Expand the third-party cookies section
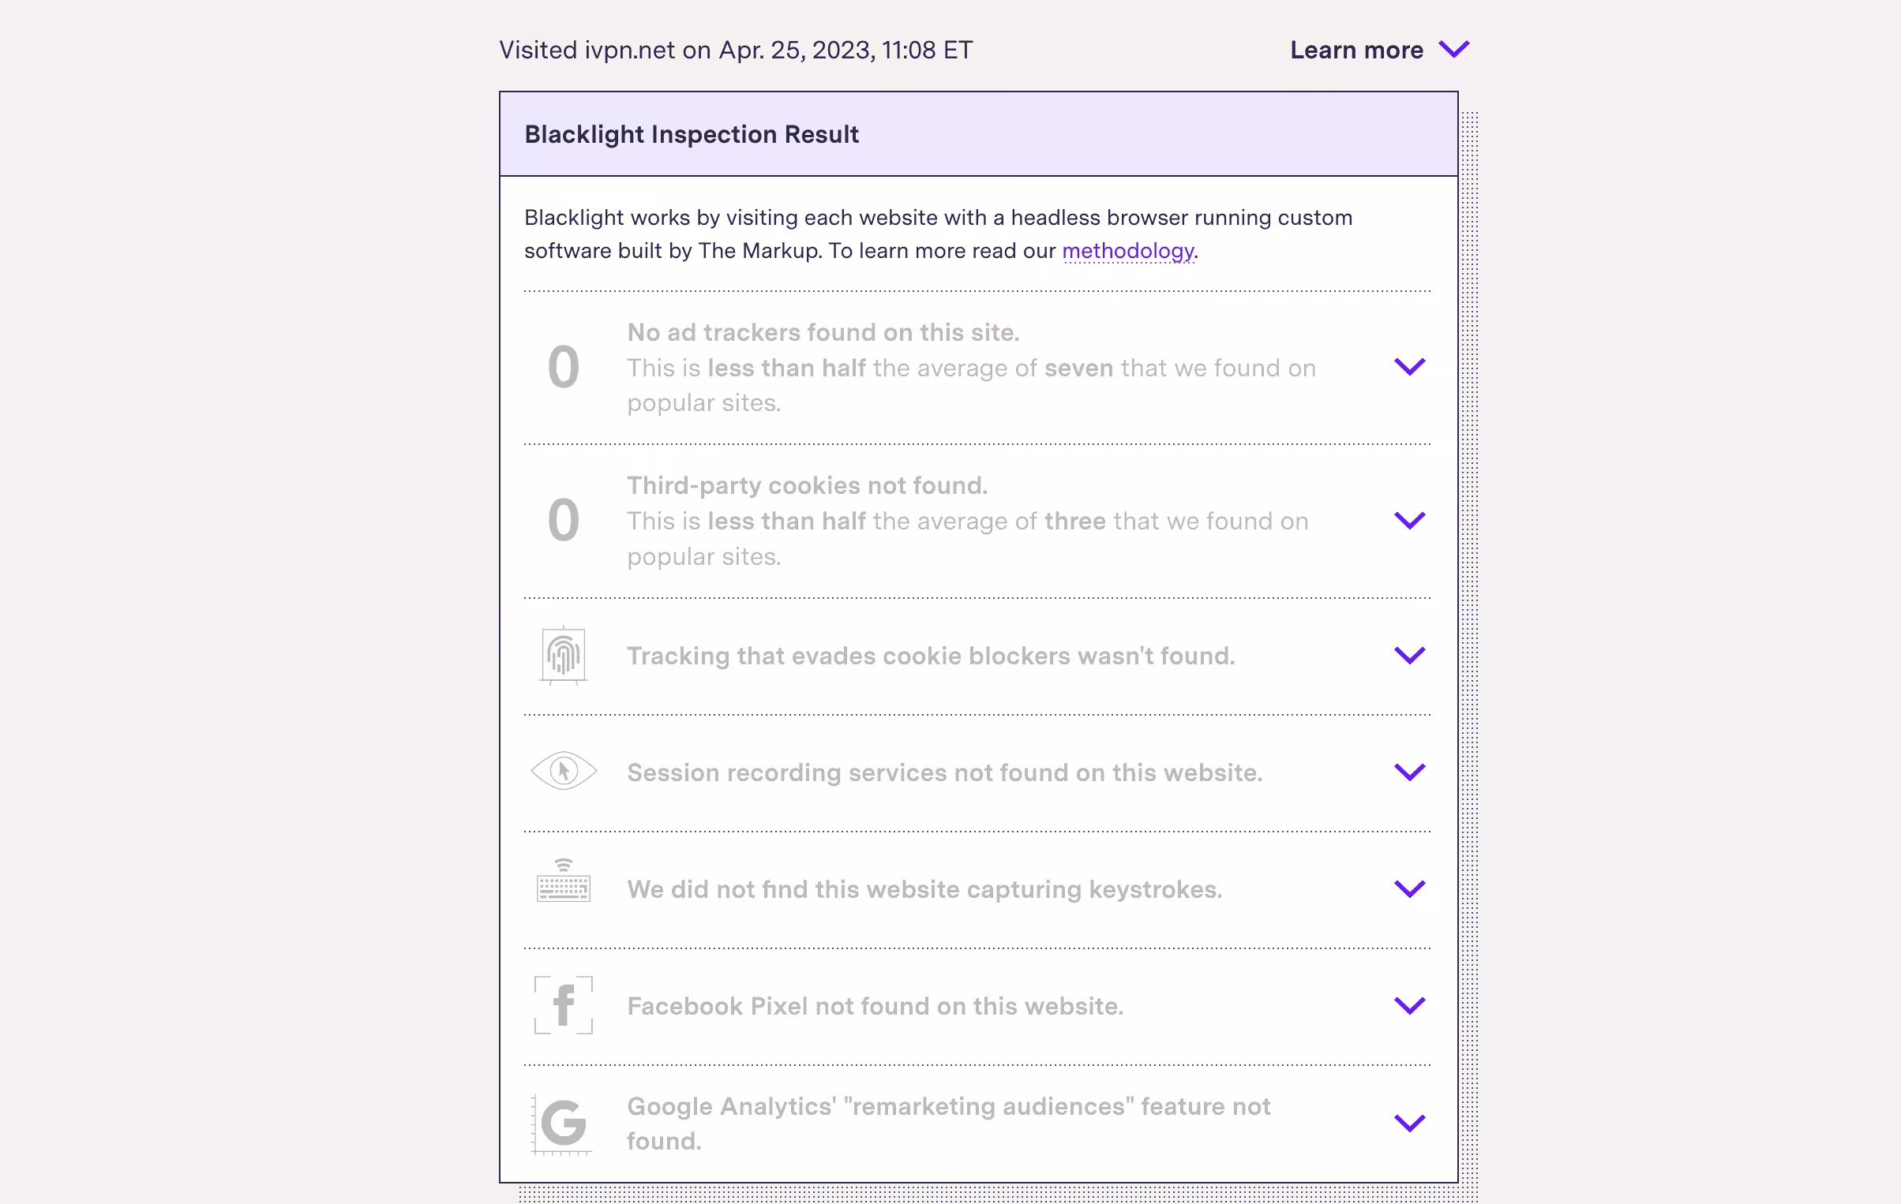1901x1204 pixels. pyautogui.click(x=1410, y=519)
